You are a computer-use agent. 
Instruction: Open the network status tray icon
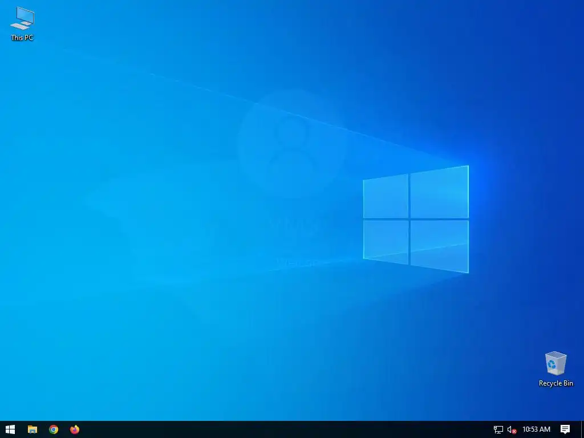tap(498, 429)
